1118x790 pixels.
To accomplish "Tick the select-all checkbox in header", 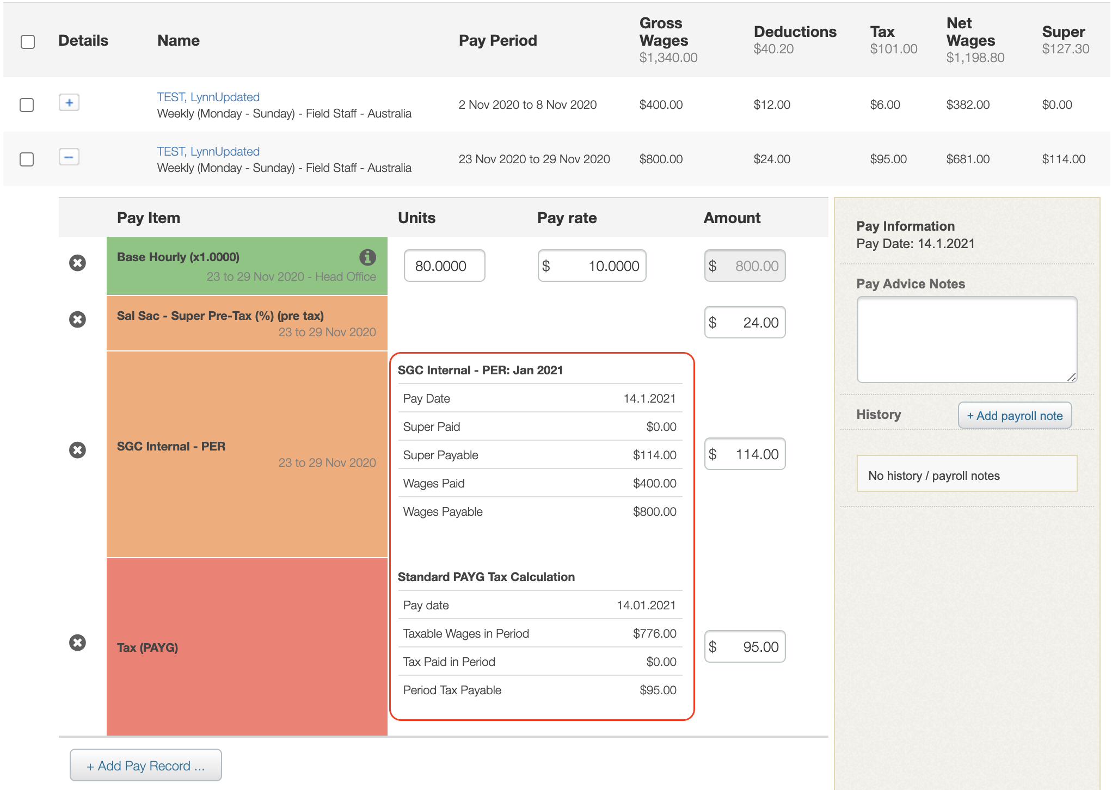I will 28,42.
